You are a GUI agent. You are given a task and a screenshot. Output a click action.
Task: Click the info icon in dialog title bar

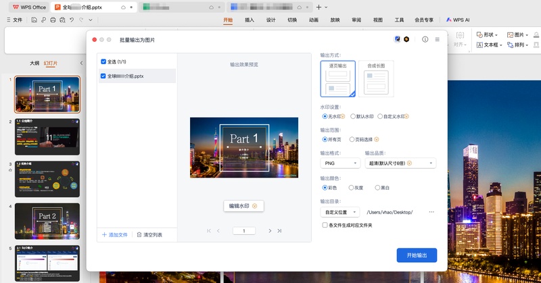pos(425,39)
